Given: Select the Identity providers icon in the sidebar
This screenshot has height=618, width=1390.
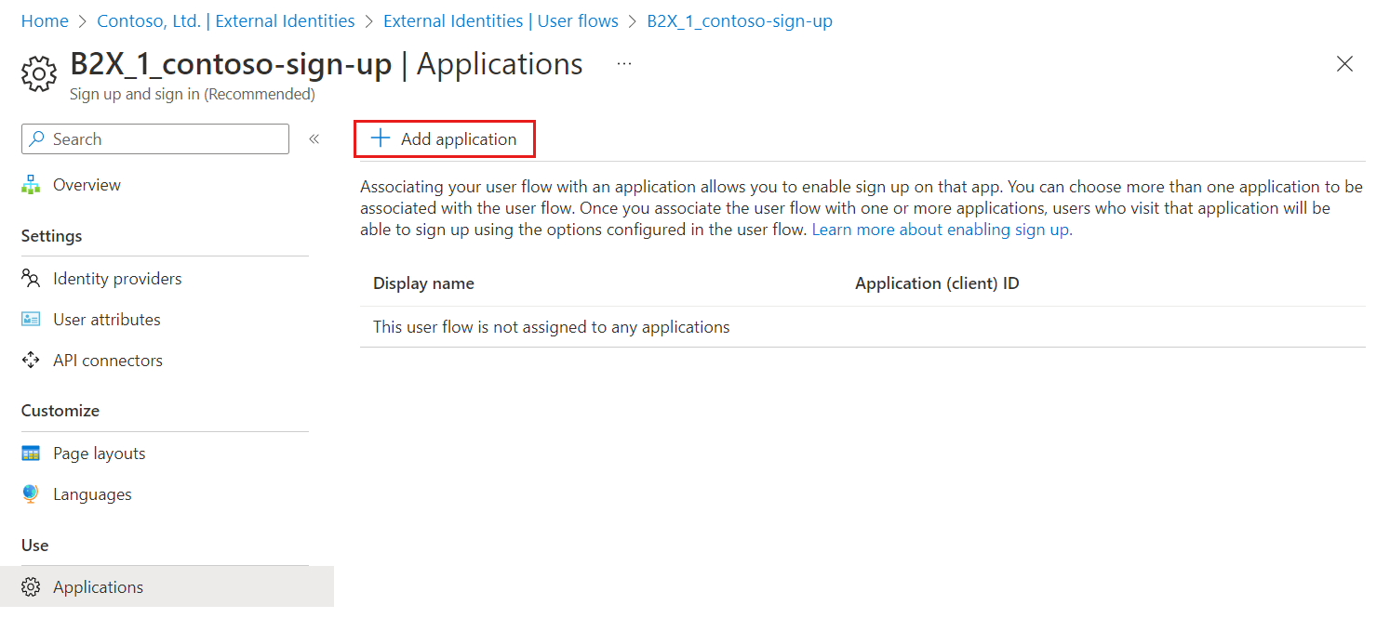Looking at the screenshot, I should click(x=31, y=278).
